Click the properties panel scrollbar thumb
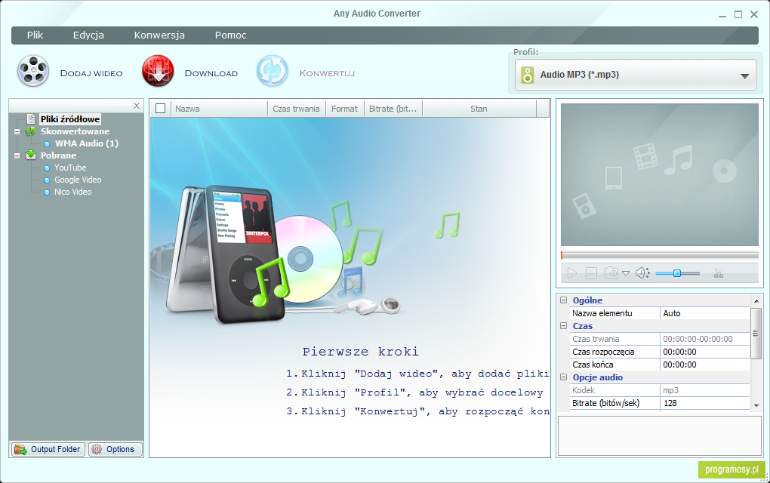The width and height of the screenshot is (770, 483). point(756,334)
